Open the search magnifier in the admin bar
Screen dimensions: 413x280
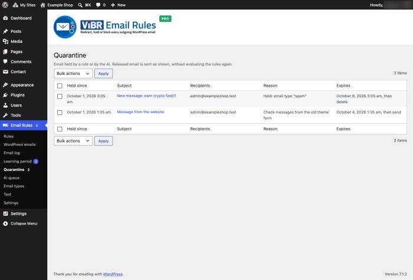80,5
